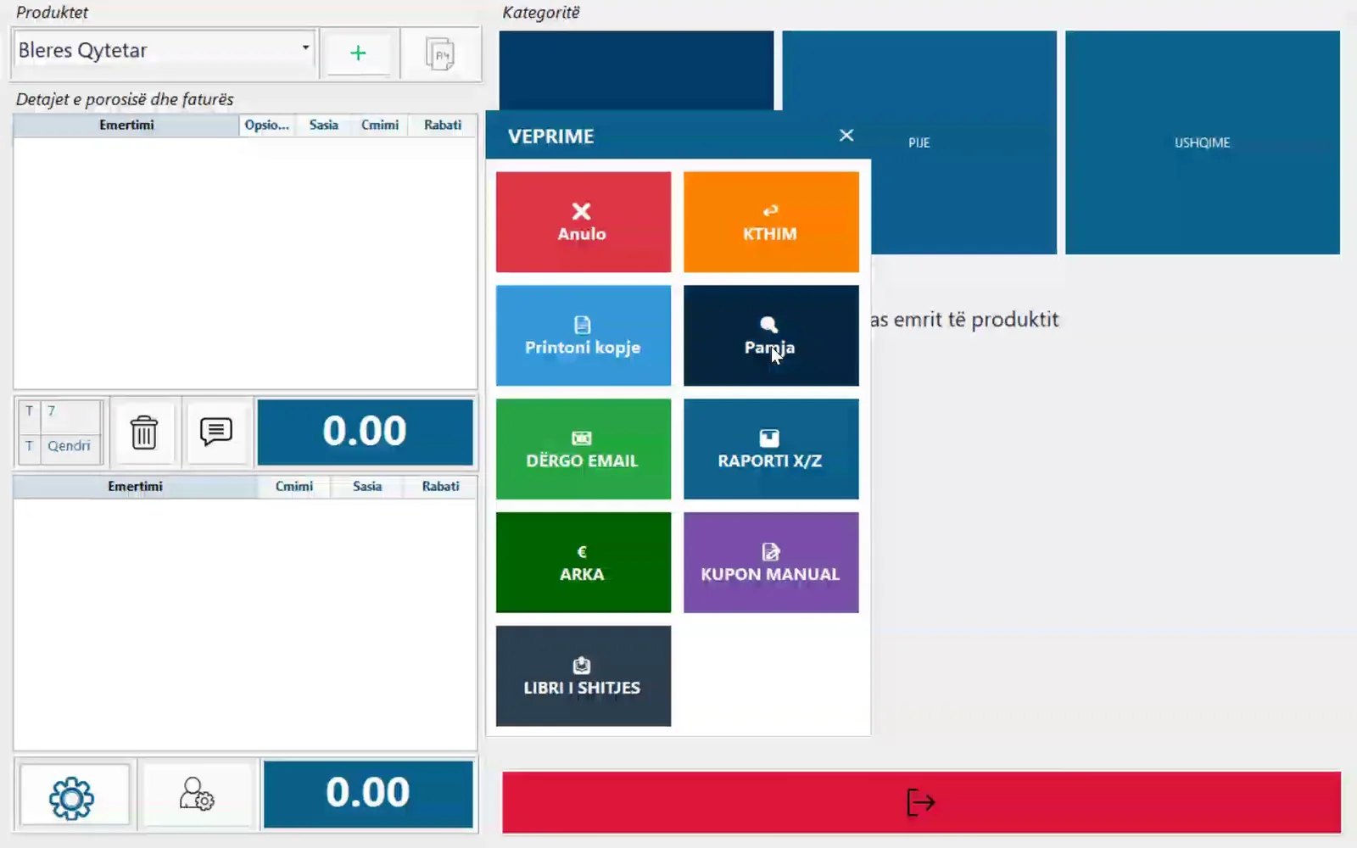Open the ARKA cash register tile
This screenshot has height=848, width=1357.
pyautogui.click(x=583, y=562)
